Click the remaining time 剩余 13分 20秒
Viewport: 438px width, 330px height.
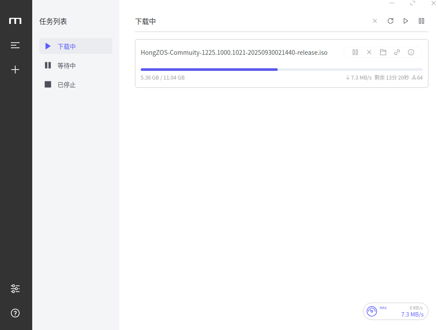click(x=391, y=77)
